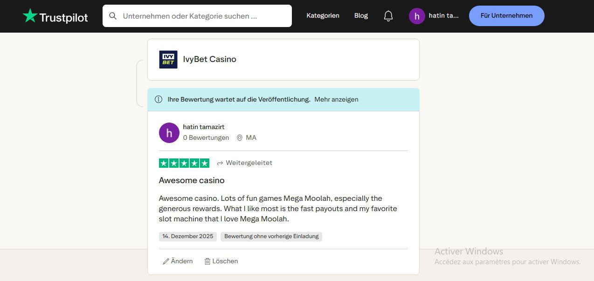Click the five-star rating image
This screenshot has width=594, height=281.
[x=184, y=163]
